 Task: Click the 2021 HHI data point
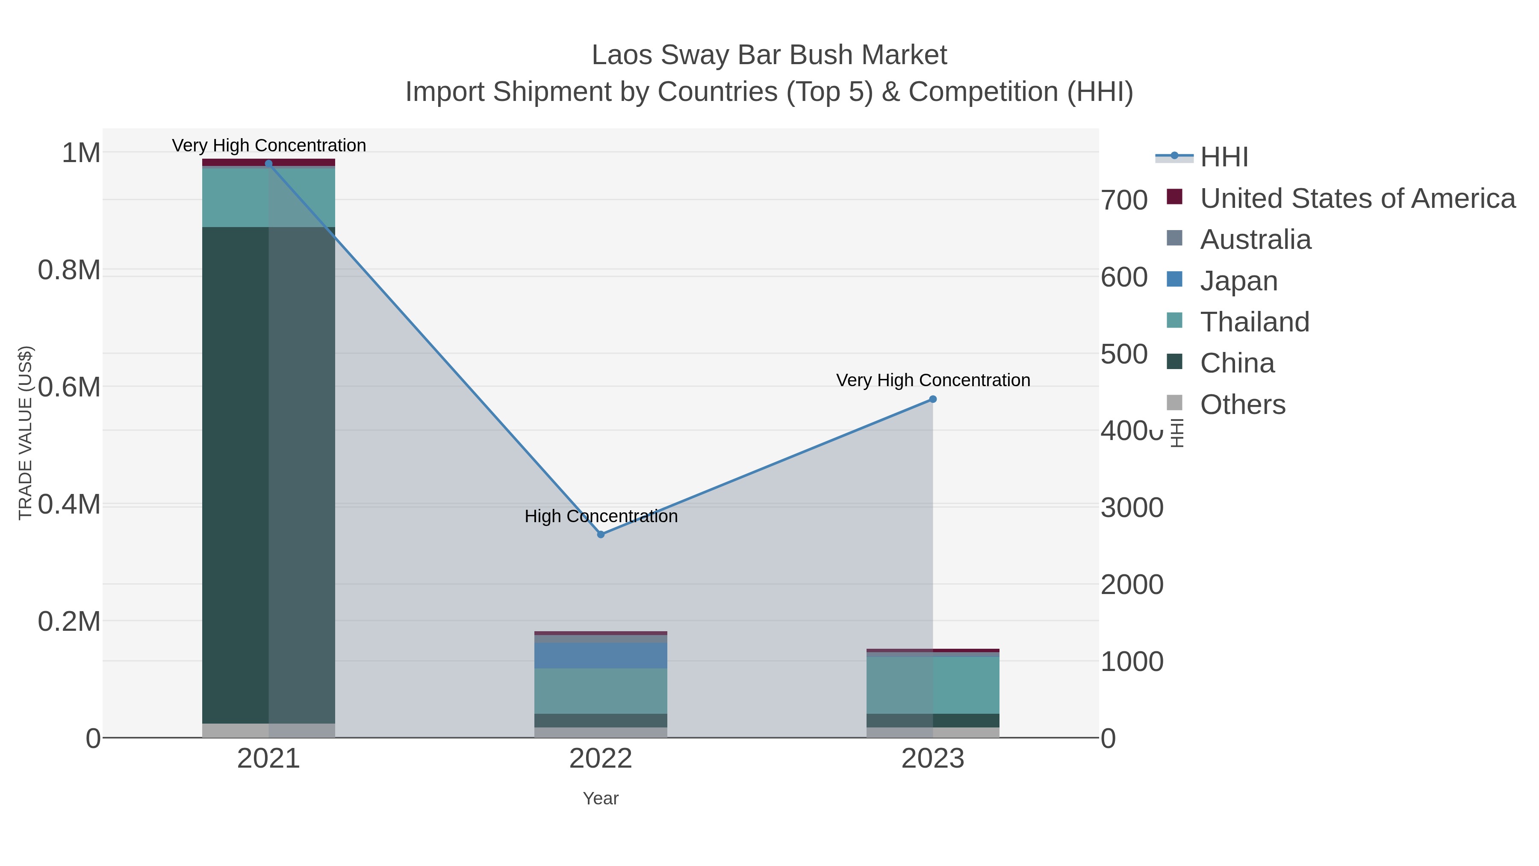(x=268, y=164)
